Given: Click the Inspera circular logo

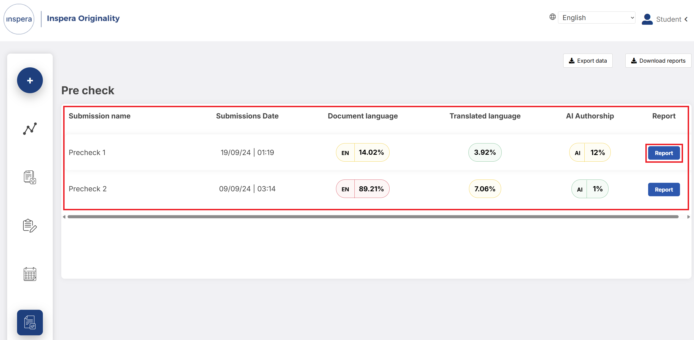Looking at the screenshot, I should tap(19, 19).
